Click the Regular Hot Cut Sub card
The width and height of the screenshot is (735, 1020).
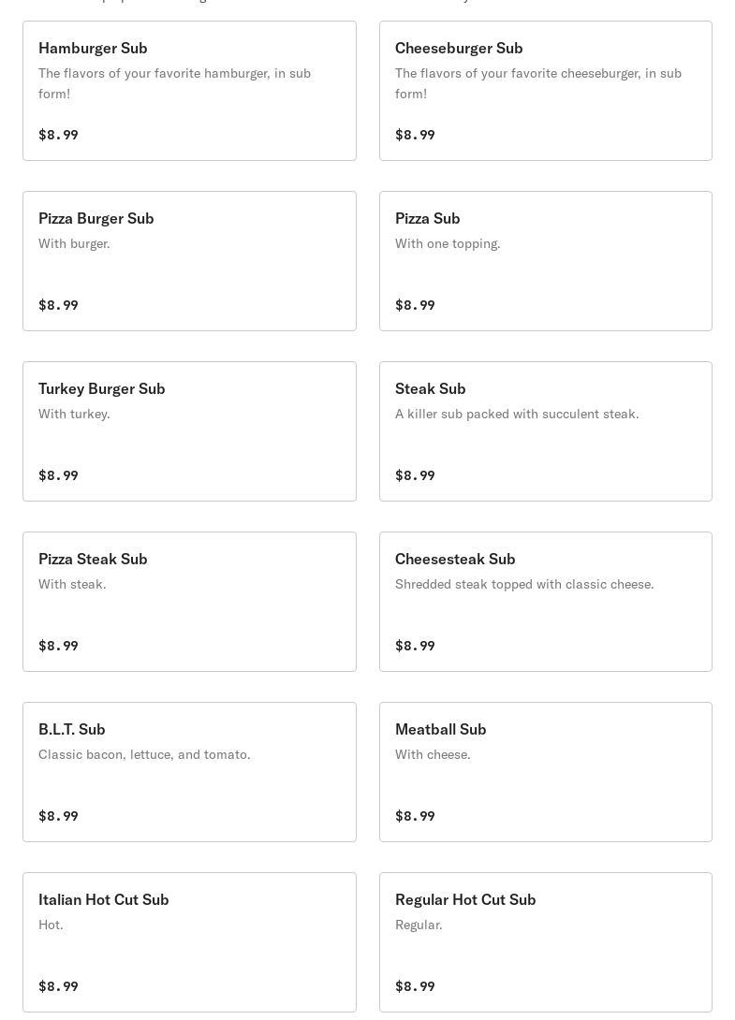tap(545, 942)
